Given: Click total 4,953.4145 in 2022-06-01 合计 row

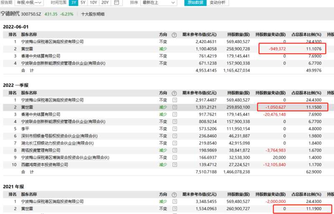Looking at the screenshot, I should click(206, 70).
